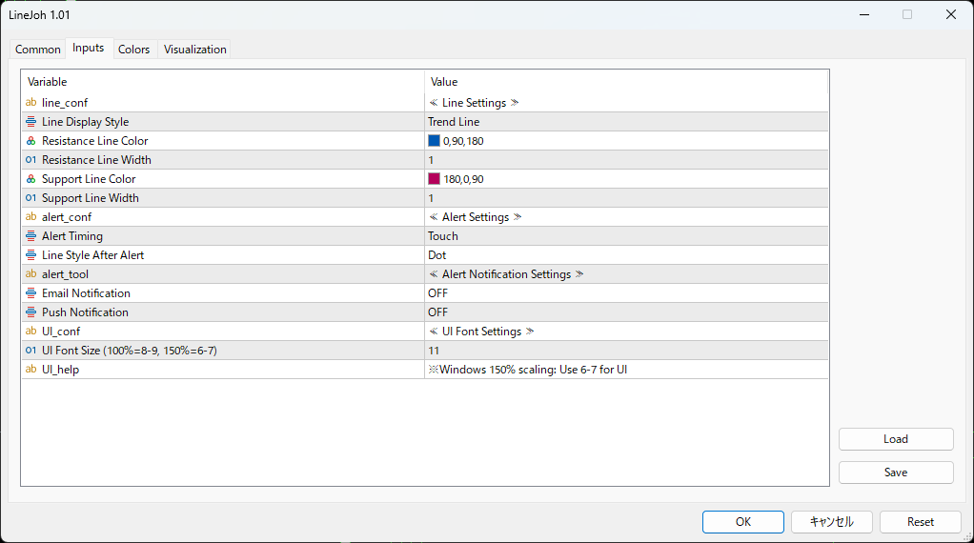Click the enum icon beside Alert Timing
Viewport: 974px width, 543px height.
point(31,236)
